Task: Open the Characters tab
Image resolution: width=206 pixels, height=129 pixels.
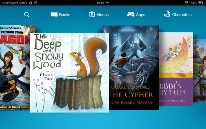Action: coord(178,14)
